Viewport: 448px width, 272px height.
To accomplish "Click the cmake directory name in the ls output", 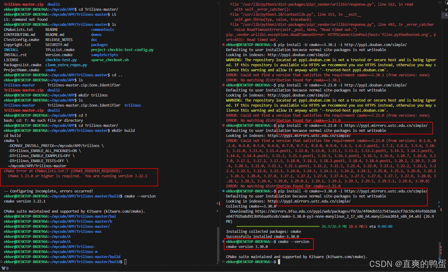I will click(x=50, y=70).
